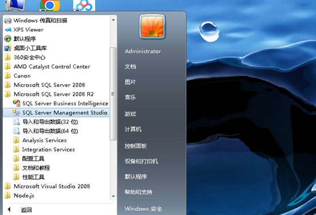Click 返回 to go back
Viewport: 316px width, 215px height.
click(26, 210)
